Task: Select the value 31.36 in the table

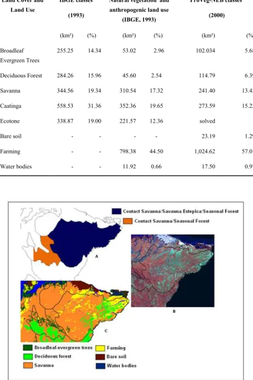Action: 95,106
